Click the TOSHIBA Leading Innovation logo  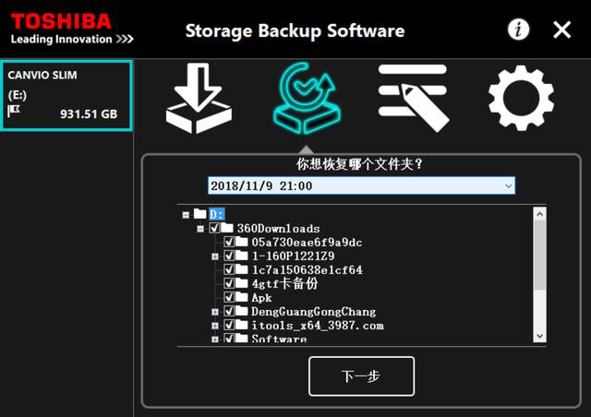[72, 29]
